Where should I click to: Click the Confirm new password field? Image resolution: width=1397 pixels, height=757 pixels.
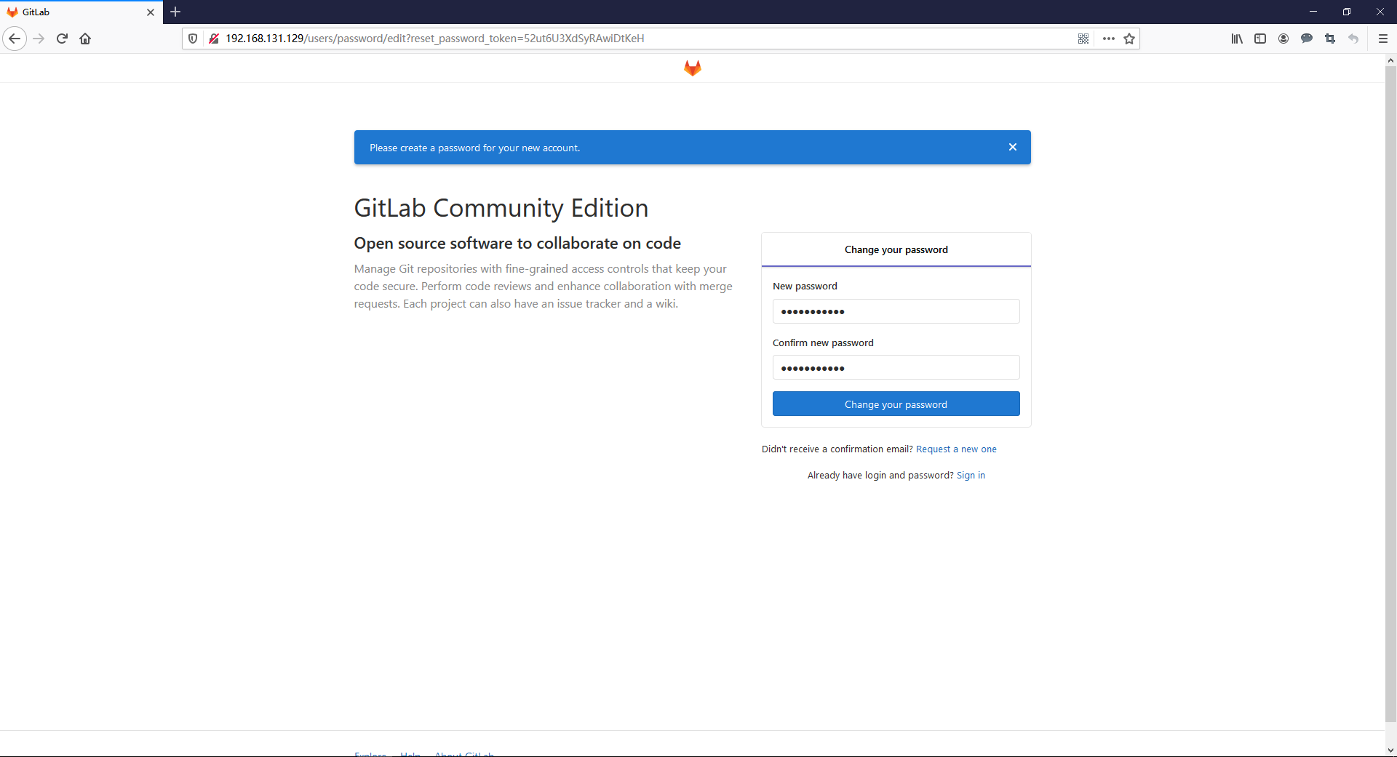(896, 367)
